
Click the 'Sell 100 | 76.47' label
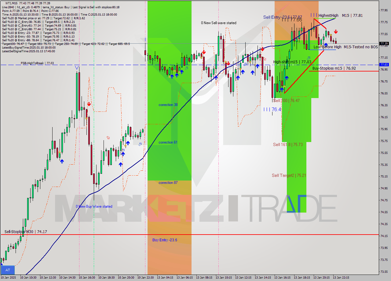click(x=286, y=100)
